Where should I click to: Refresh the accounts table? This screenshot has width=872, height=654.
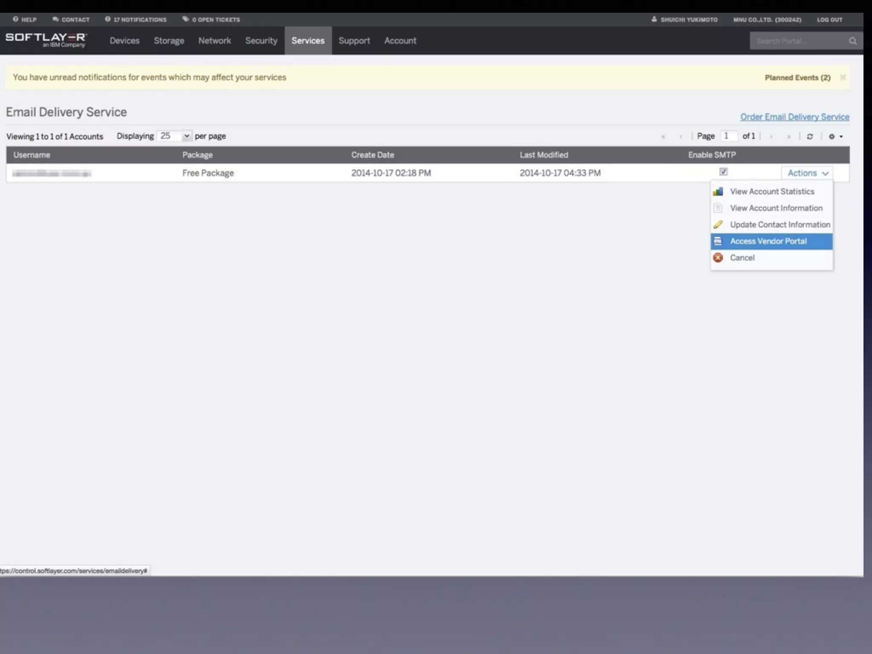click(x=810, y=136)
